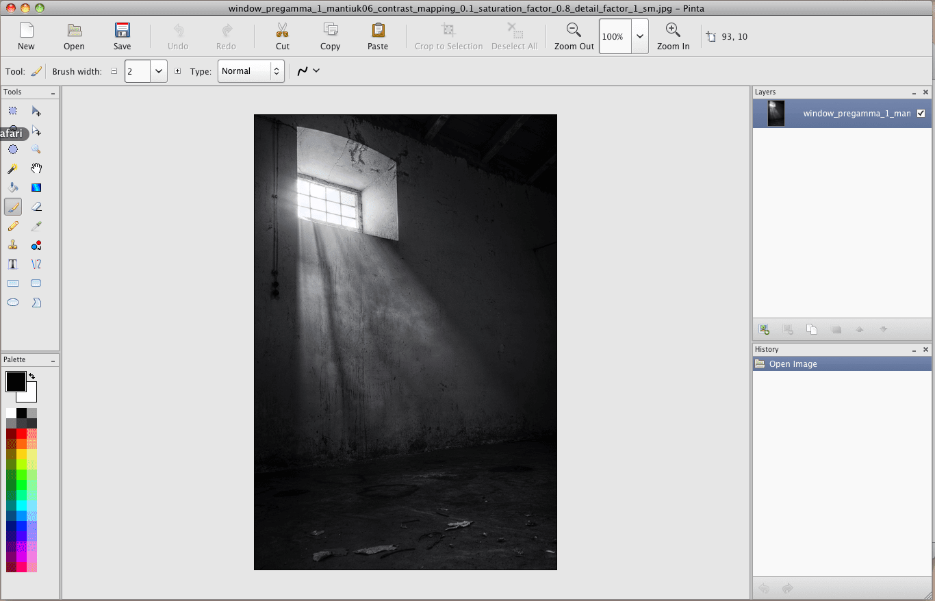Screen dimensions: 935x601
Task: Choose the Eraser tool
Action: (x=36, y=207)
